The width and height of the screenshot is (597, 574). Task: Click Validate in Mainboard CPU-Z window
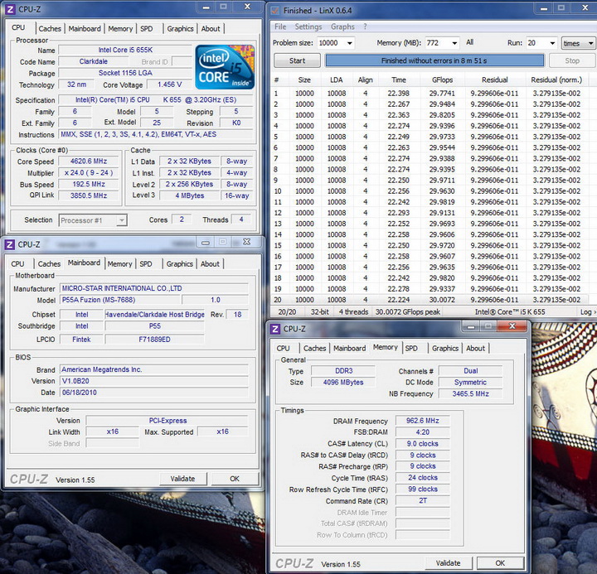(x=182, y=479)
